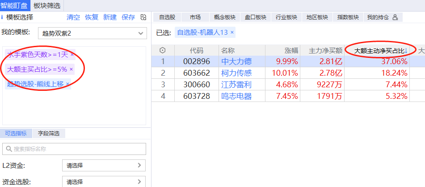This screenshot has width=425, height=187.
Task: Click the hexagon settings icon in table header
Action: point(163,50)
